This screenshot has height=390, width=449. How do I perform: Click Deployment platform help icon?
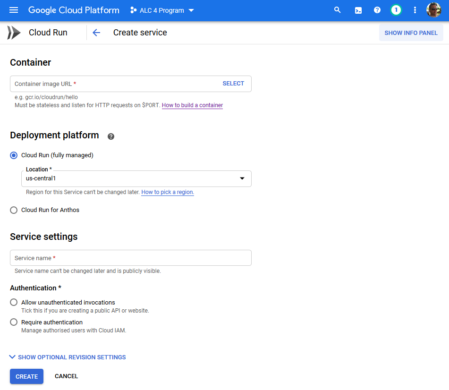111,136
